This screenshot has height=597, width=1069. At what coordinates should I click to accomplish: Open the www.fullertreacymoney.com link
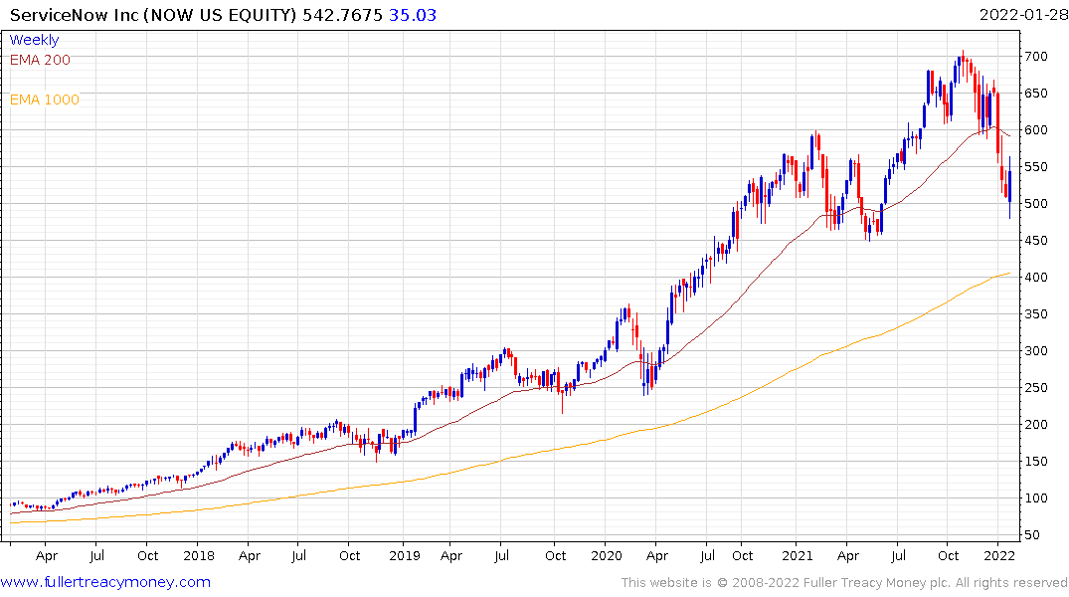tap(105, 582)
